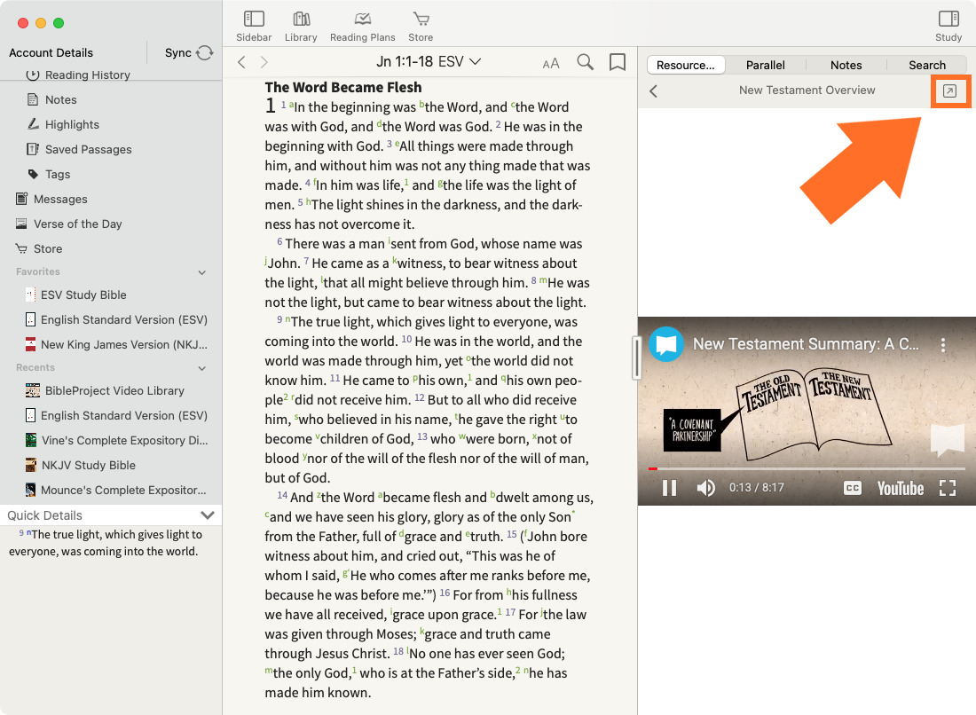Go back to the previous passage
Screen dimensions: 976x715
point(241,62)
